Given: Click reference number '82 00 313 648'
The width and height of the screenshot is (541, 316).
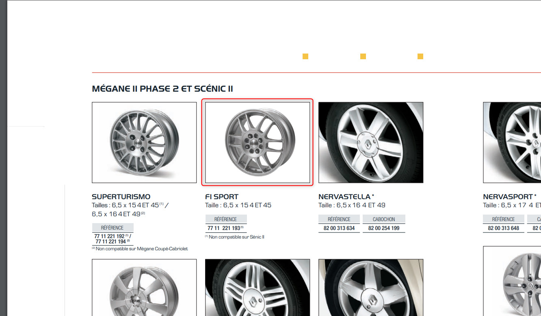Looking at the screenshot, I should (504, 228).
